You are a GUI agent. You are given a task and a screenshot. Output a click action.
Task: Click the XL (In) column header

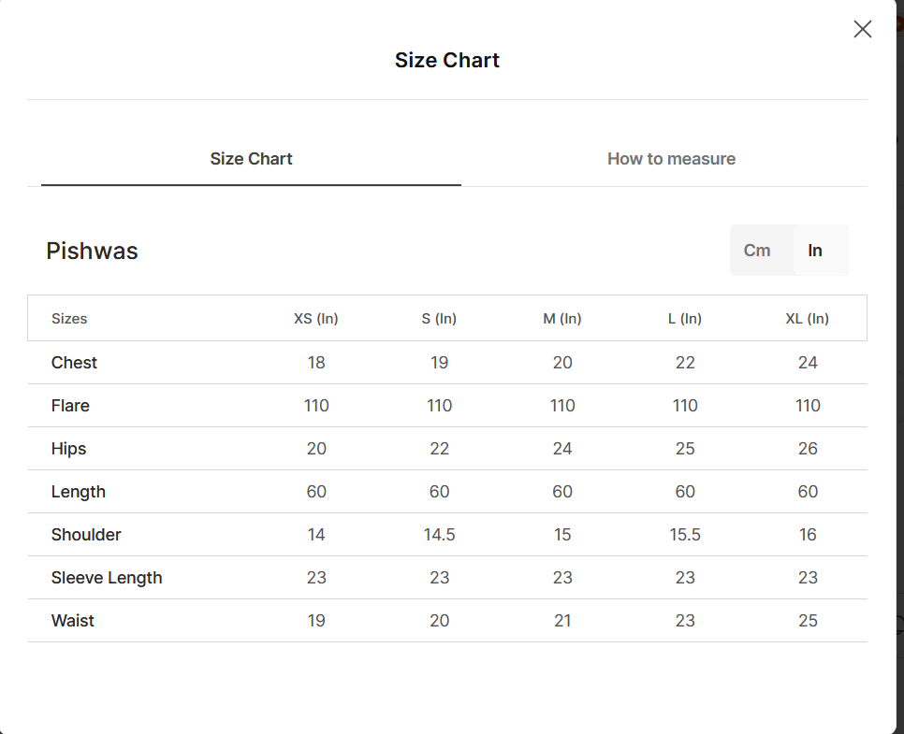pyautogui.click(x=807, y=319)
